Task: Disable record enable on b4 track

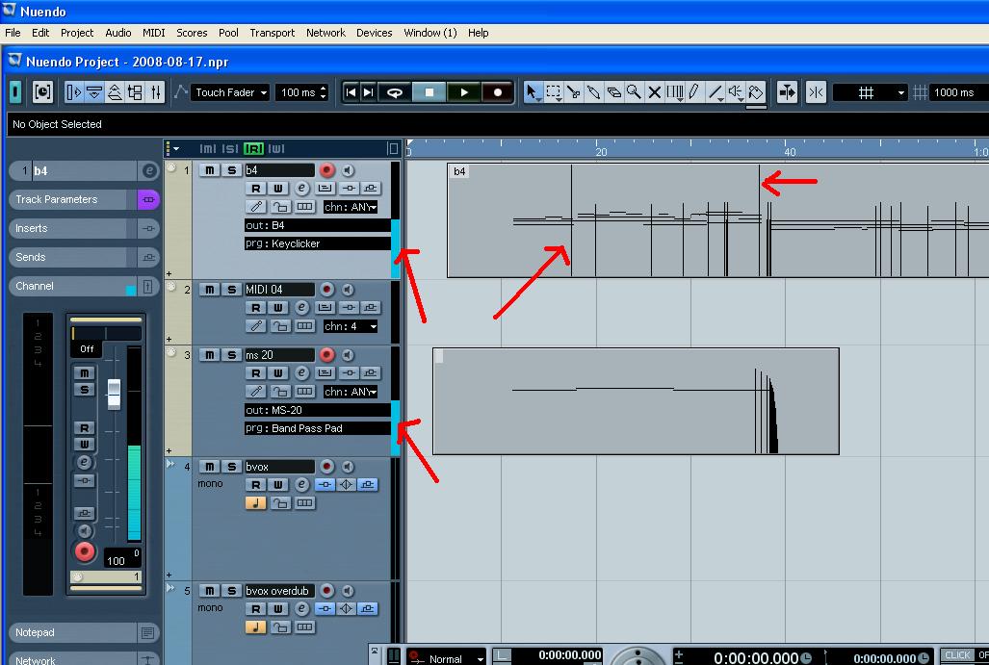Action: (x=326, y=170)
